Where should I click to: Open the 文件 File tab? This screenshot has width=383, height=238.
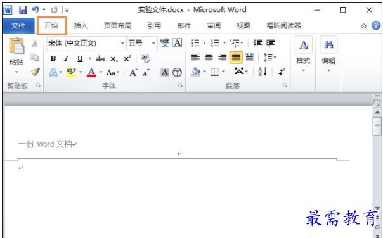point(18,25)
